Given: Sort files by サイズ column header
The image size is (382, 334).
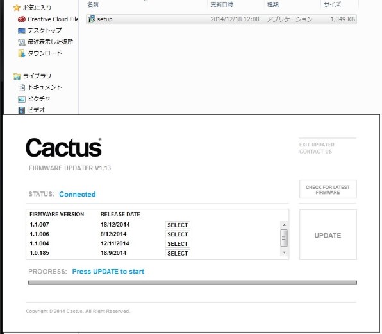Looking at the screenshot, I should [332, 4].
